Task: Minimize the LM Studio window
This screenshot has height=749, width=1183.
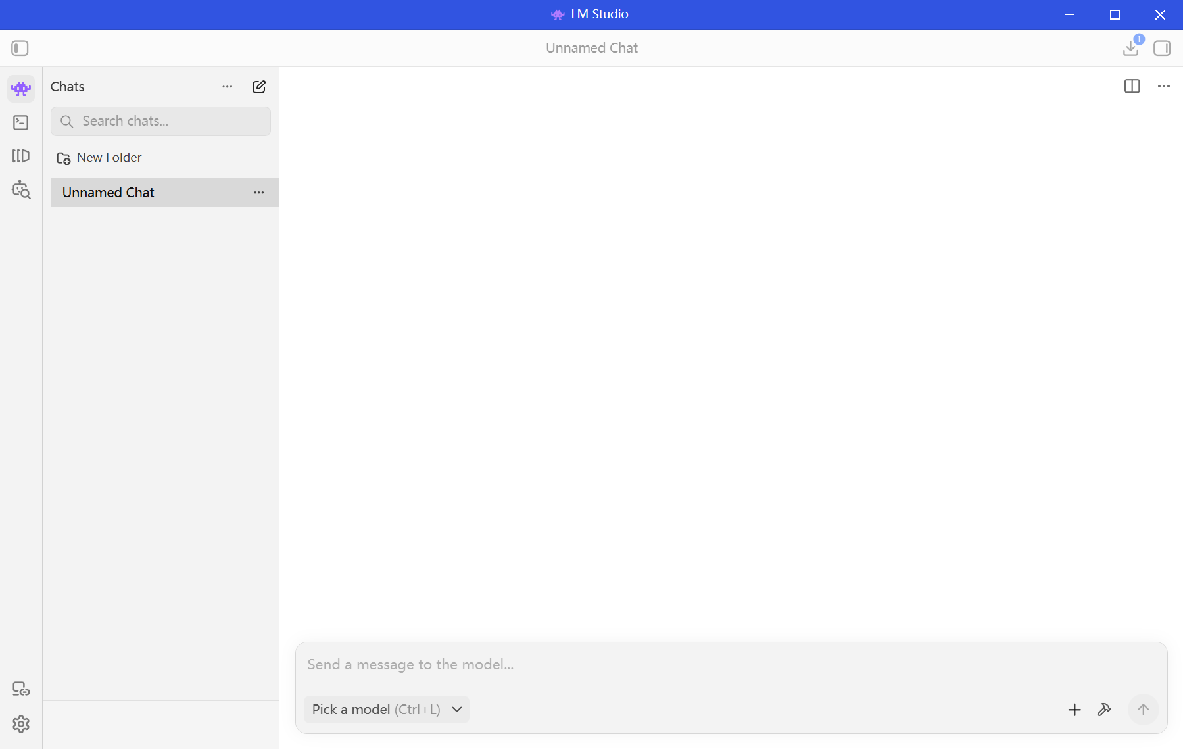Action: coord(1070,14)
